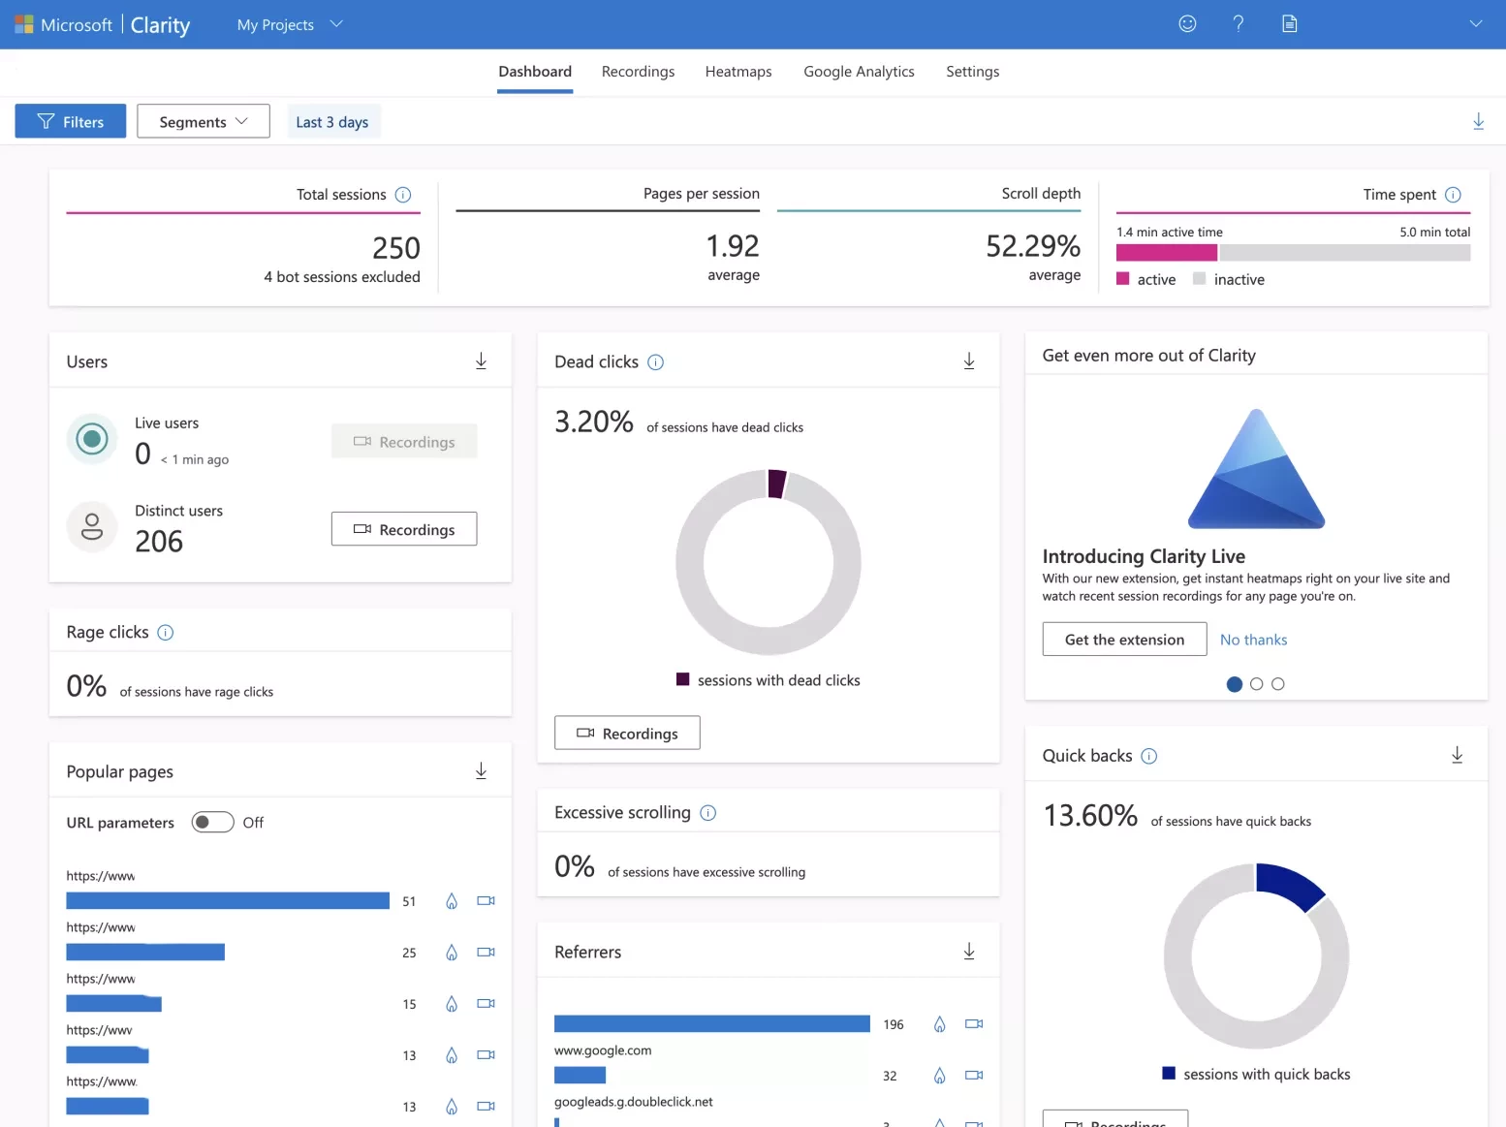The width and height of the screenshot is (1506, 1127).
Task: Open the help question mark icon
Action: (x=1238, y=24)
